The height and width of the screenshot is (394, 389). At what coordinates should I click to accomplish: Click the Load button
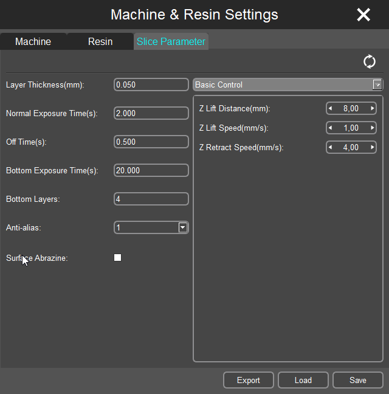coord(303,380)
